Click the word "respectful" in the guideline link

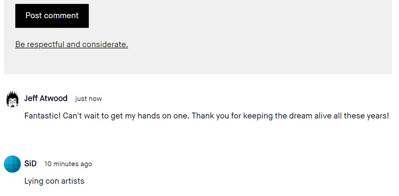tap(46, 44)
